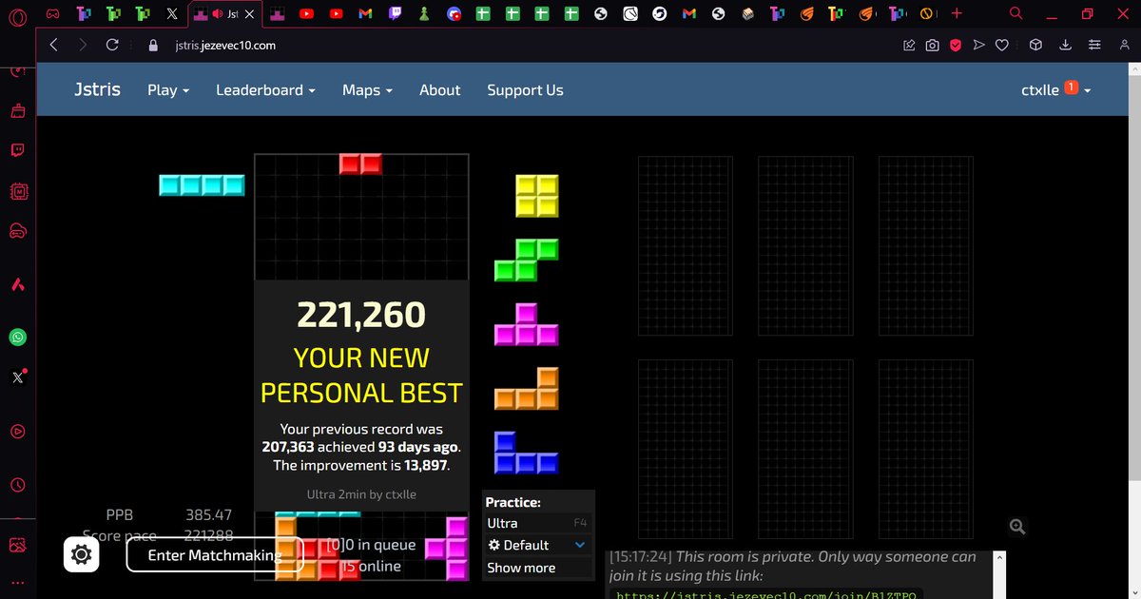The image size is (1141, 599).
Task: Close the active Jstris tab
Action: pos(250,14)
